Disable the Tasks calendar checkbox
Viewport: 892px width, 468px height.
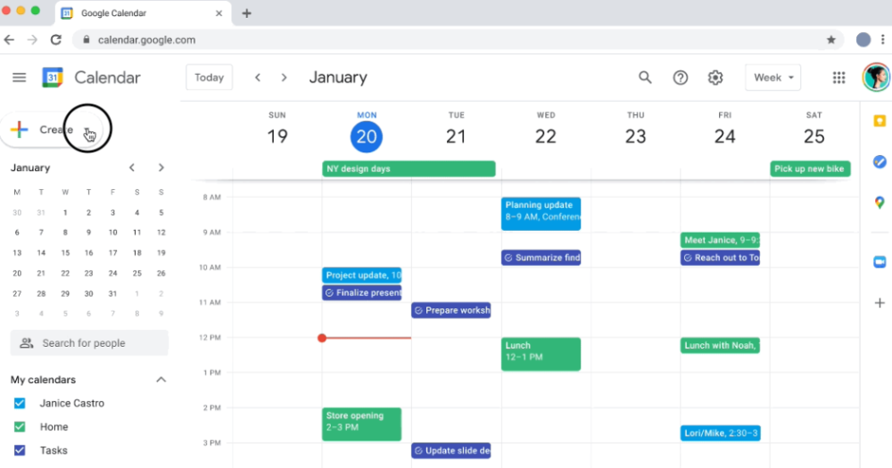(x=20, y=451)
